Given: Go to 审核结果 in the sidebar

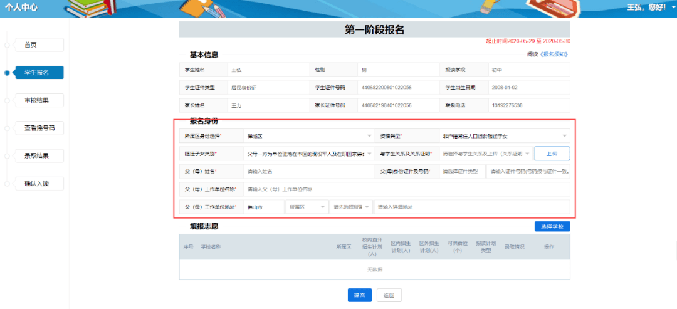Looking at the screenshot, I should (x=39, y=100).
